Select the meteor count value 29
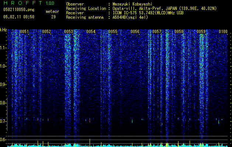 (53, 17)
